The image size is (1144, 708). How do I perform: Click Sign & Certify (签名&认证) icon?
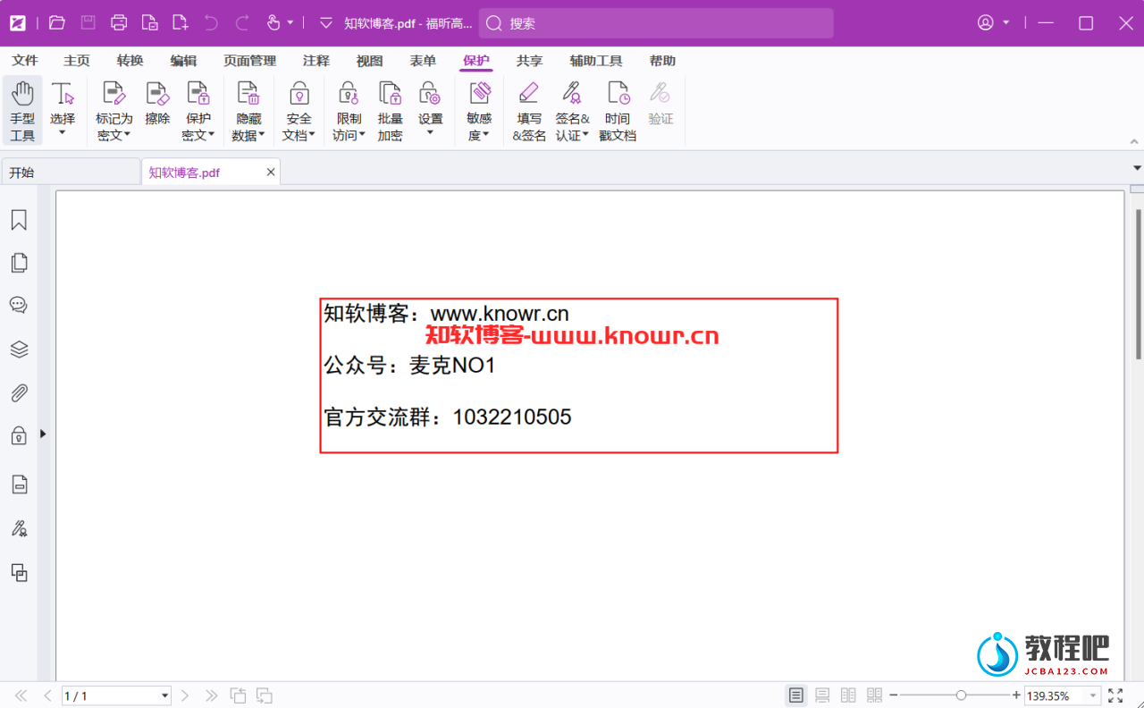tap(572, 93)
